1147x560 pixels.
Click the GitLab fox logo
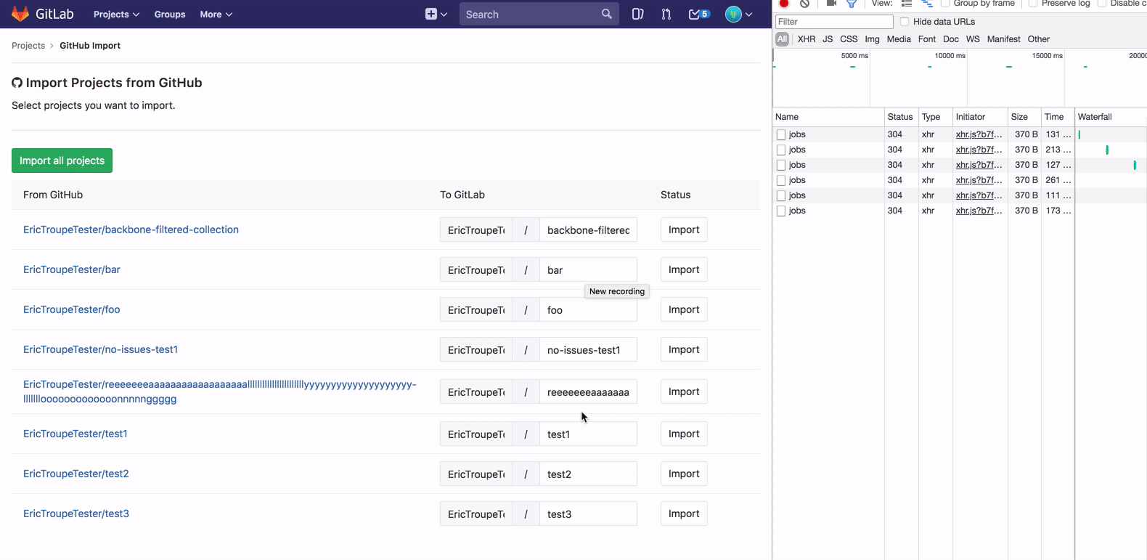click(x=20, y=14)
